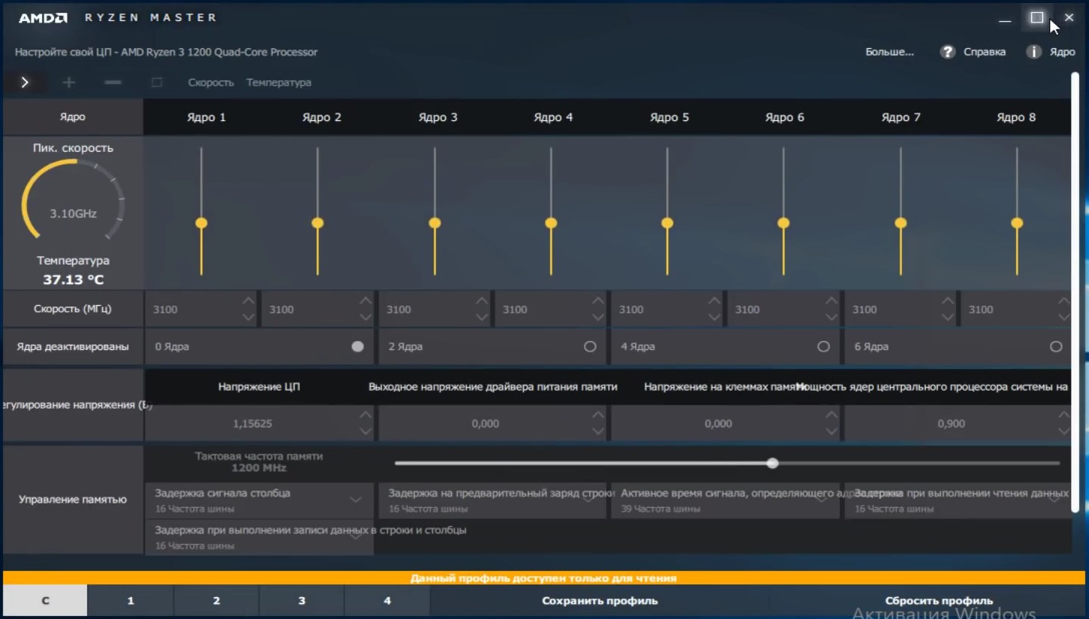Expand the side panel arrow icon
1089x619 pixels.
click(25, 83)
